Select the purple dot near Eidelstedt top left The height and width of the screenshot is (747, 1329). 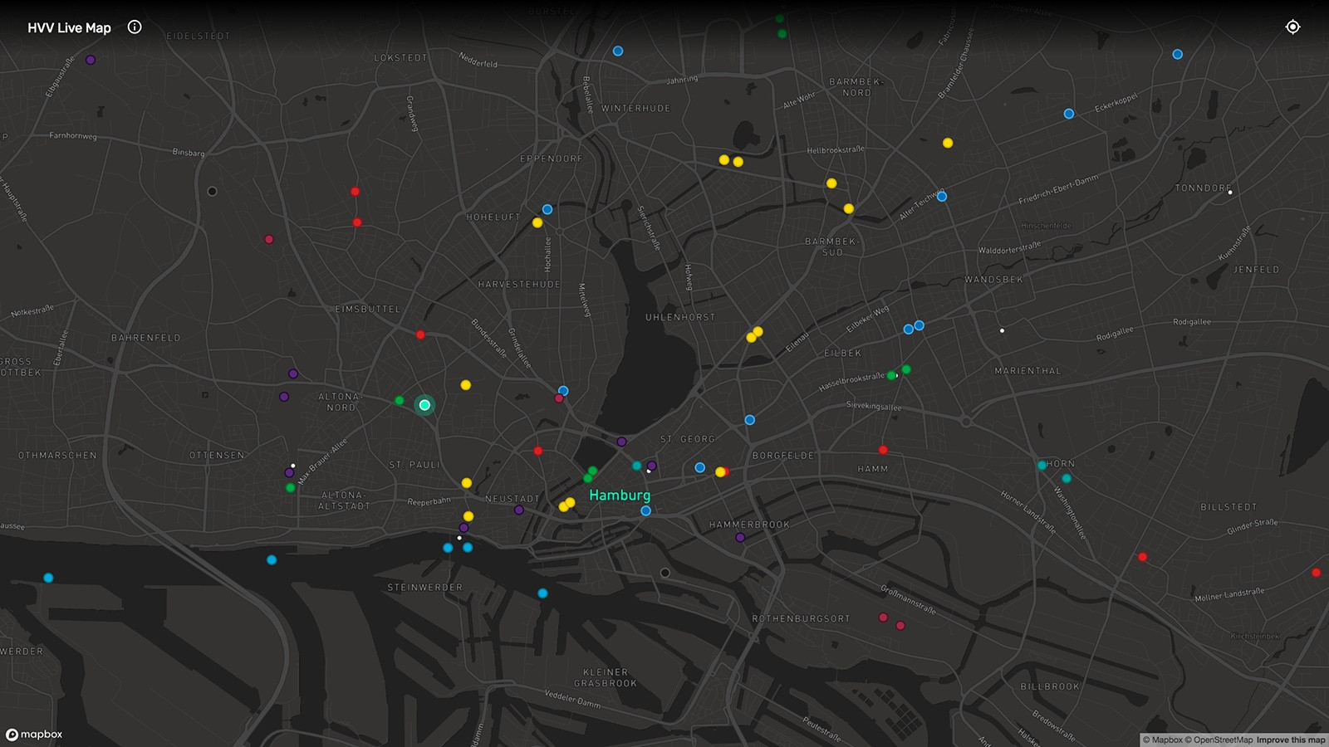point(90,58)
